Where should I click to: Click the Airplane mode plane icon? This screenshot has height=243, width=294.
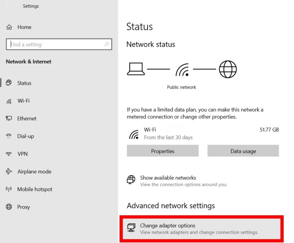click(9, 171)
